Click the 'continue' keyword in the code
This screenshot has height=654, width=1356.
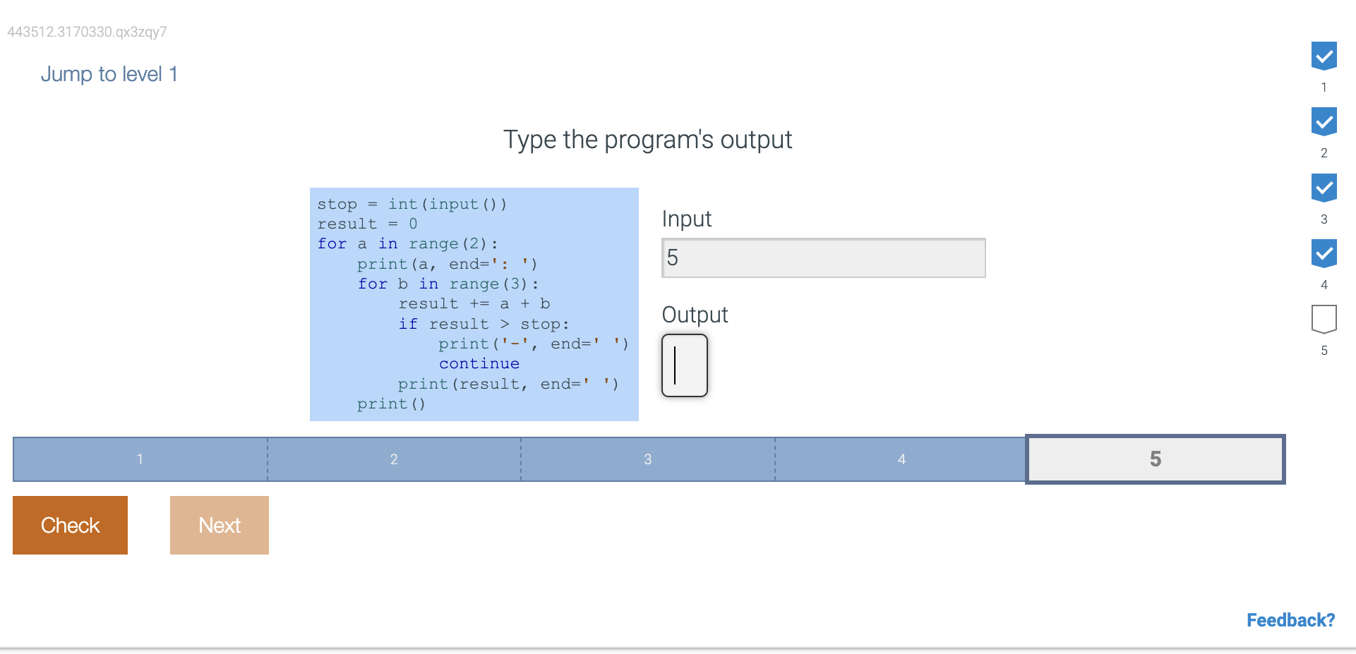(x=479, y=364)
